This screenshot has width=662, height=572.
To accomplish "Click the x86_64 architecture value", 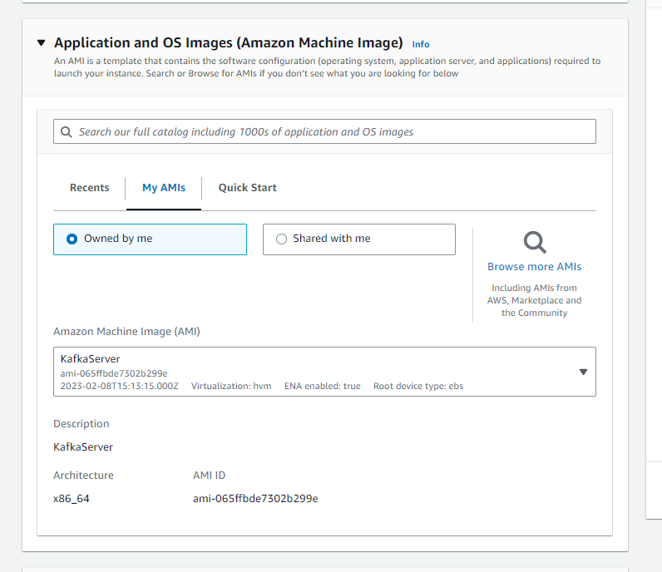I will pyautogui.click(x=72, y=499).
